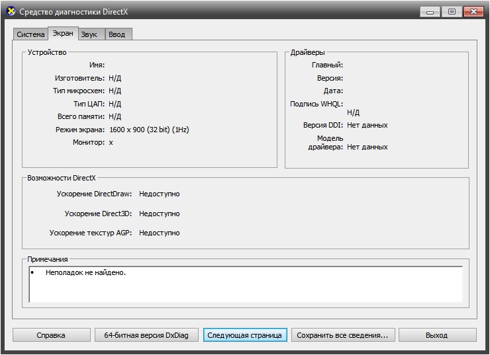
Task: Select the text "Неполадок не найдено."
Action: (85, 272)
